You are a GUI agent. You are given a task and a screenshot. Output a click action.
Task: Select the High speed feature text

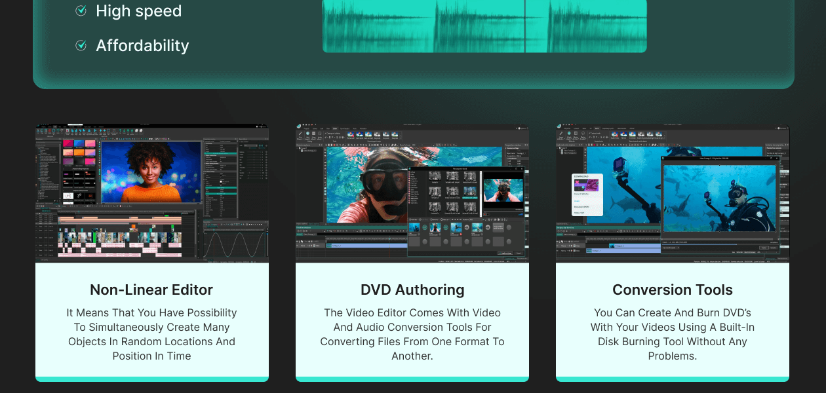138,11
